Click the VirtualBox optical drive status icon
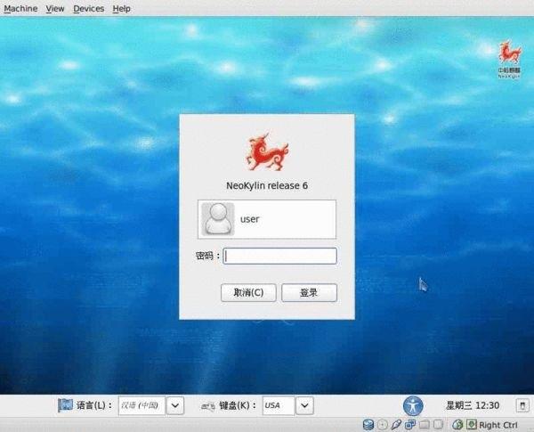Image resolution: width=534 pixels, height=432 pixels. (x=383, y=425)
